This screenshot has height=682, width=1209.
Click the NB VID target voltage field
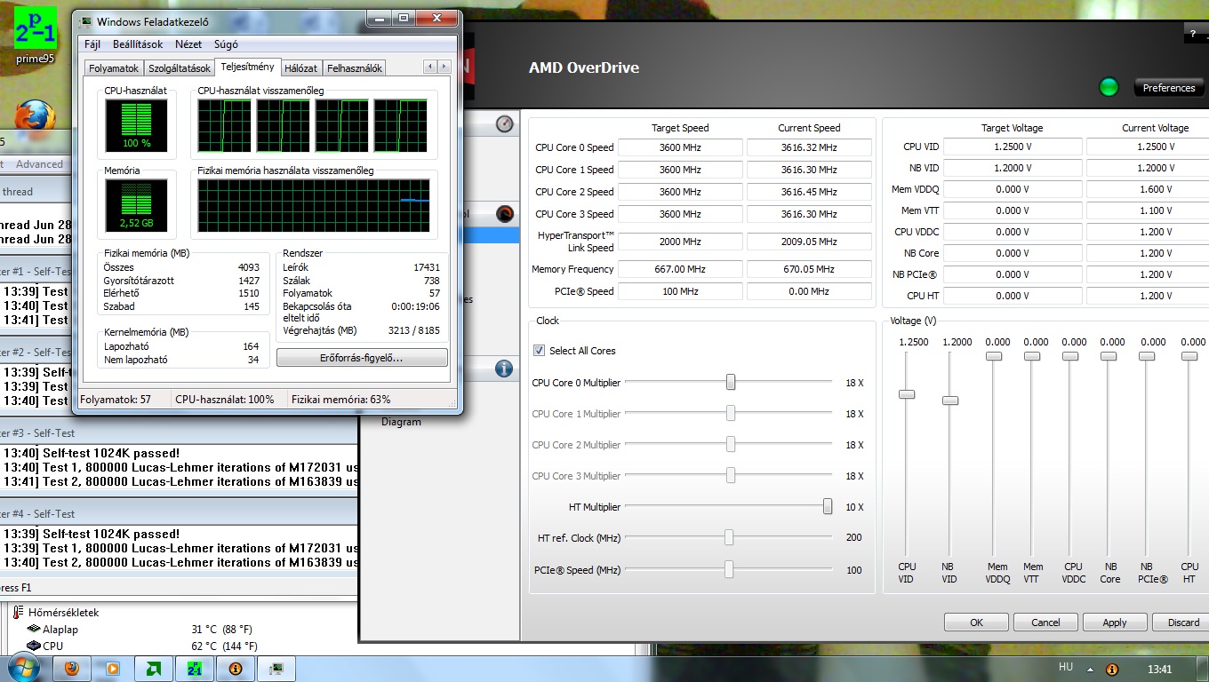tap(1013, 168)
